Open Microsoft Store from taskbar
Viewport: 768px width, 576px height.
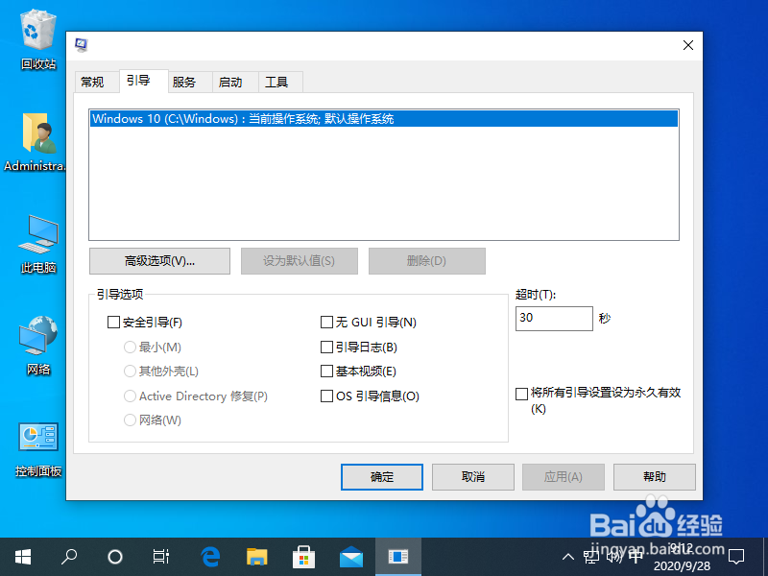[x=303, y=557]
